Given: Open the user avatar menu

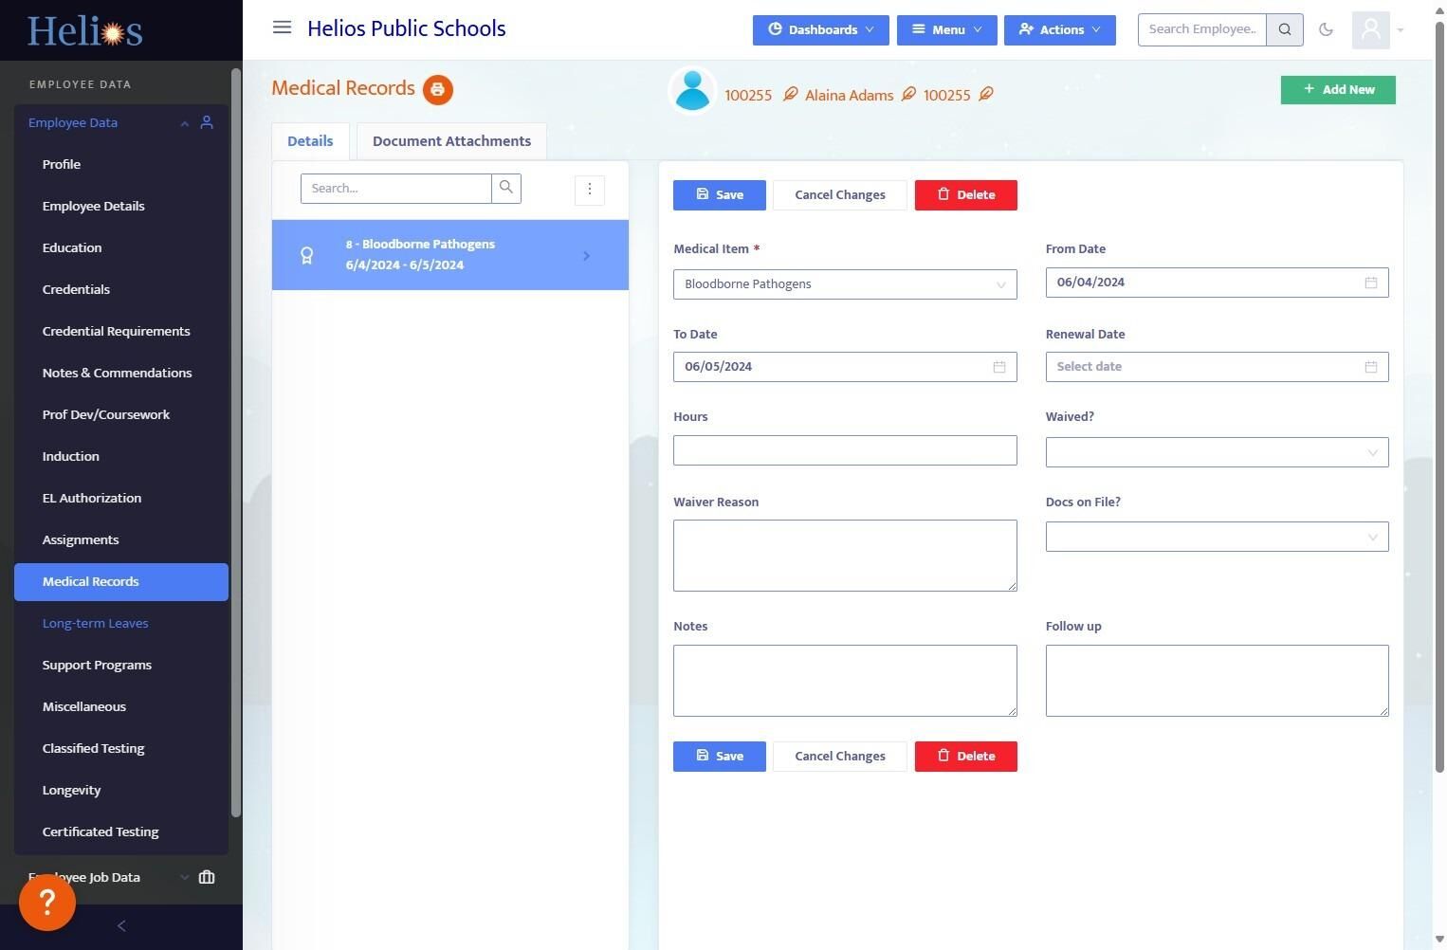Looking at the screenshot, I should coord(1378,29).
